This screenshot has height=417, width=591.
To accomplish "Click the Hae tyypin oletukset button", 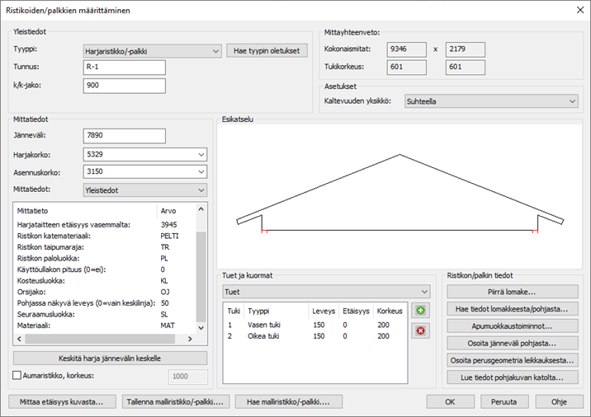I will tap(267, 50).
